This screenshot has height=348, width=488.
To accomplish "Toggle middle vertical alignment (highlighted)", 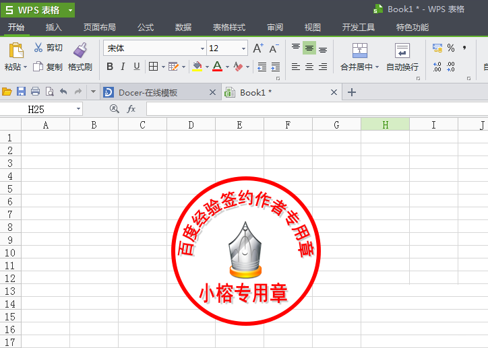I will click(x=309, y=48).
